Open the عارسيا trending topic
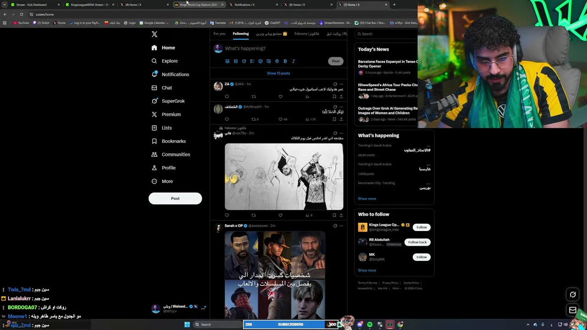Viewport: 587px width, 330px height. [x=425, y=169]
